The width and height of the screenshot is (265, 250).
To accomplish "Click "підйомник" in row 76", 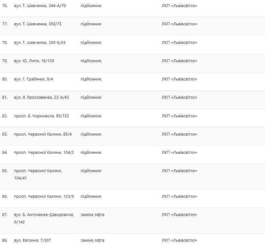I will tap(91, 6).
